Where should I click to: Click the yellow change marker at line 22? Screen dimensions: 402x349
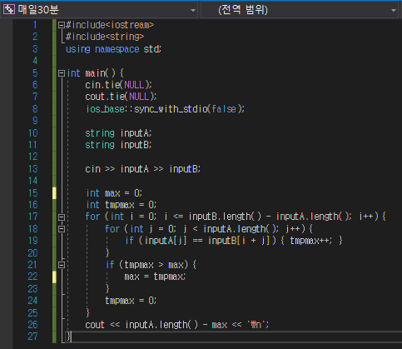coord(54,277)
